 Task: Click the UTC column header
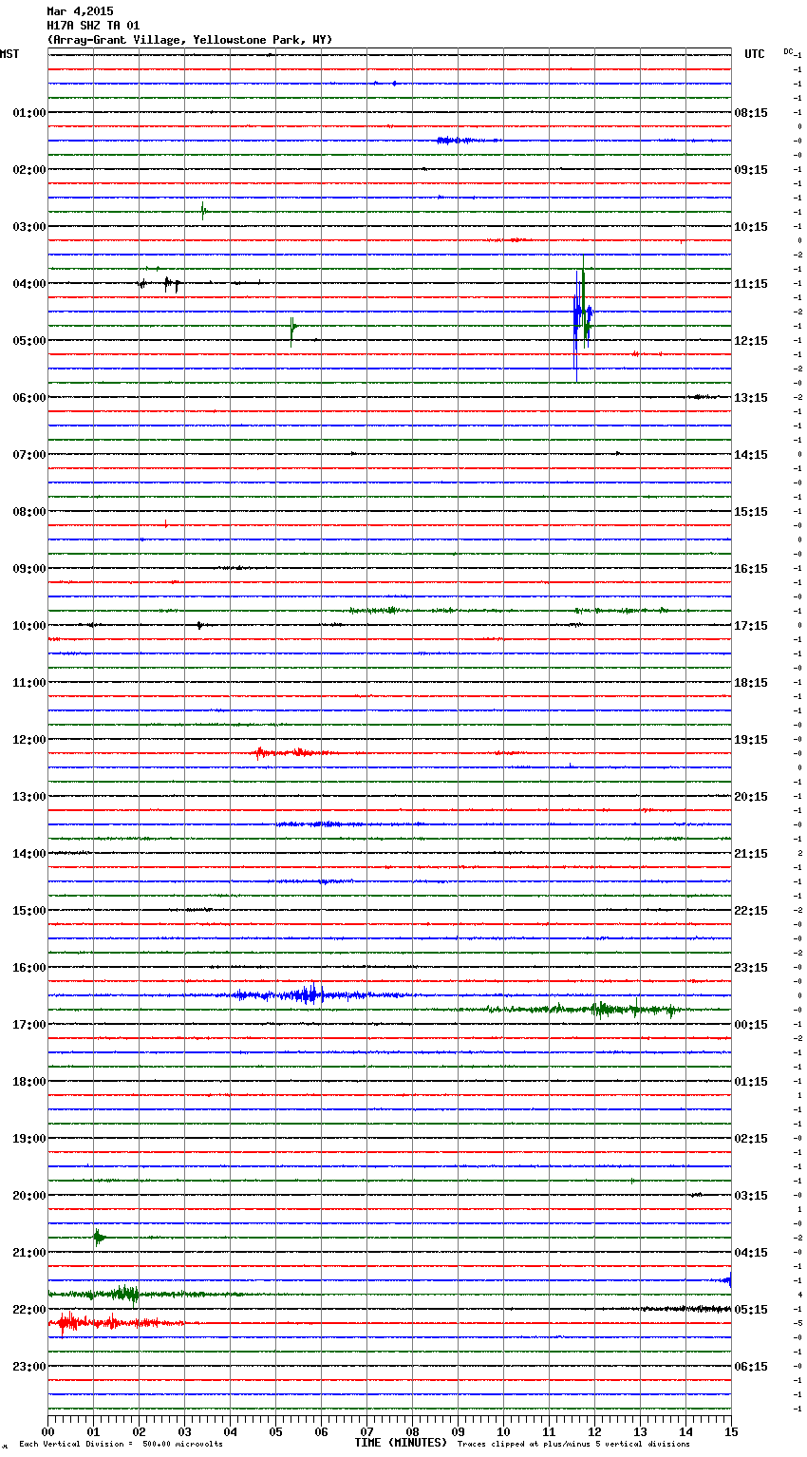(x=754, y=54)
